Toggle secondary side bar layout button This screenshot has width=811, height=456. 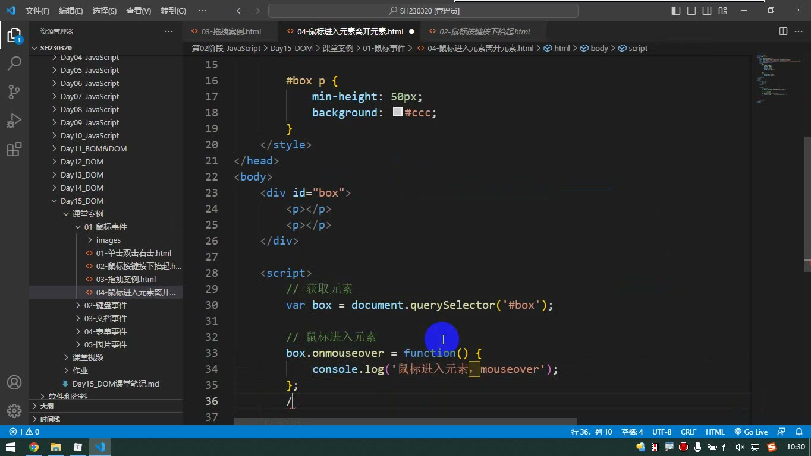point(707,11)
